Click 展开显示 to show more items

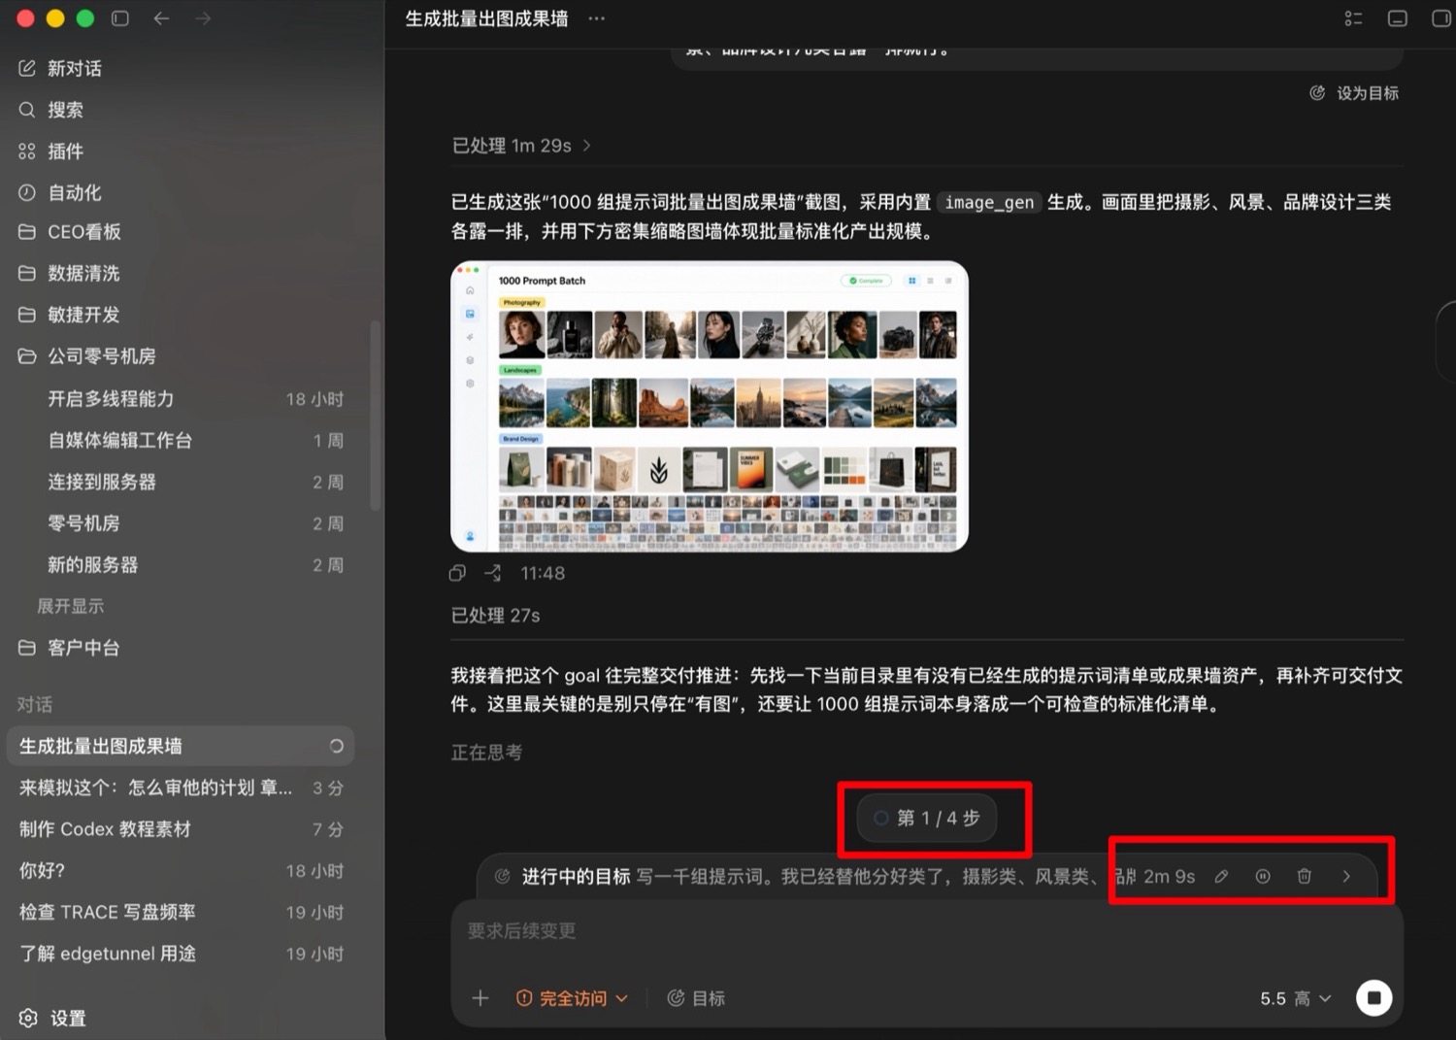click(x=70, y=606)
